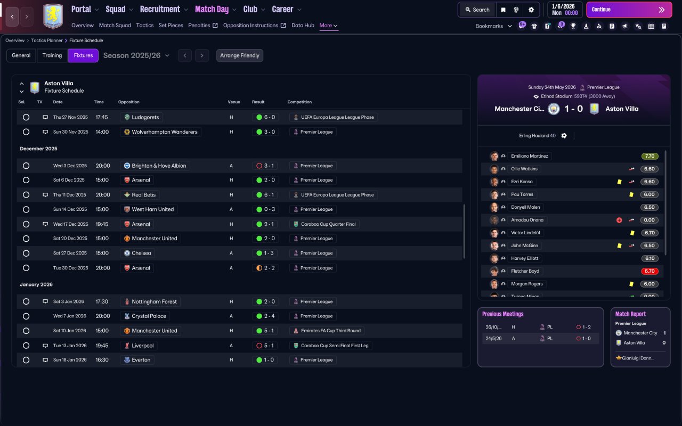Open the Season 2025/26 dropdown
This screenshot has width=682, height=426.
136,55
